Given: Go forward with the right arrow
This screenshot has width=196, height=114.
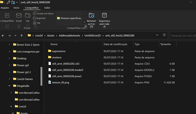Looking at the screenshot, I should pyautogui.click(x=9, y=36).
